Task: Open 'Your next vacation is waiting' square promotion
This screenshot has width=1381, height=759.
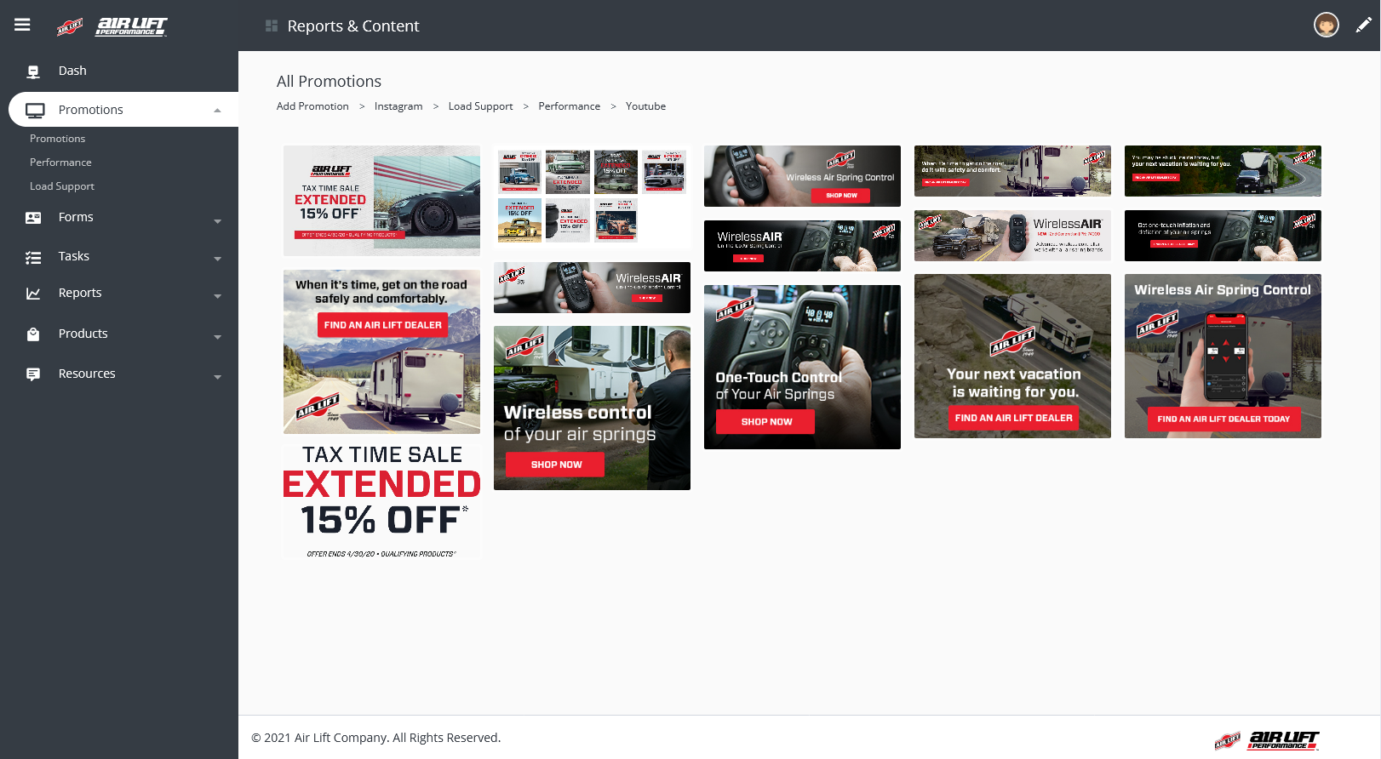Action: pos(1012,356)
